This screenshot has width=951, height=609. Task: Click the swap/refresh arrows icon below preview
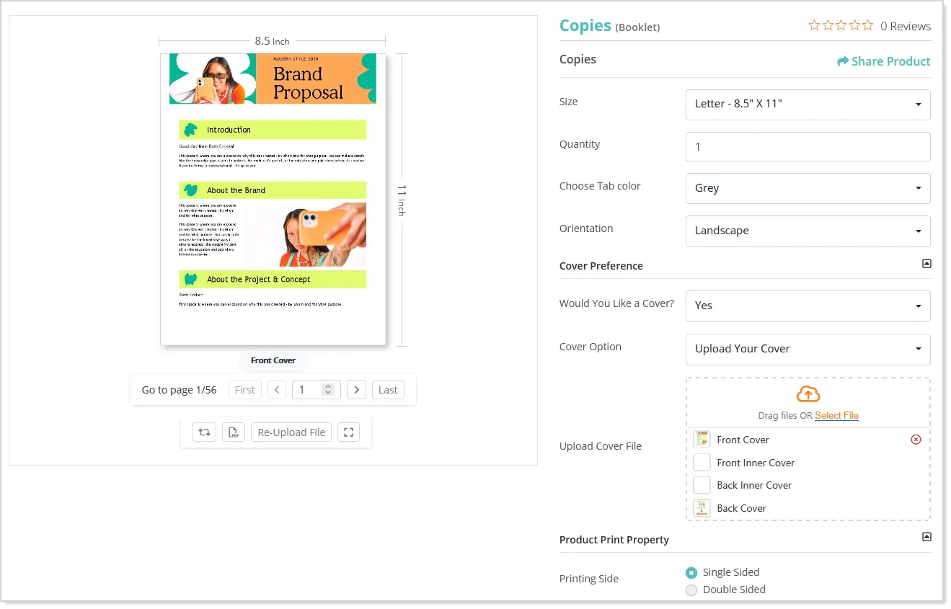click(x=205, y=432)
